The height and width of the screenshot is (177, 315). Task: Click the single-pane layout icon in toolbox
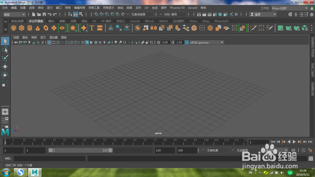tap(5, 112)
